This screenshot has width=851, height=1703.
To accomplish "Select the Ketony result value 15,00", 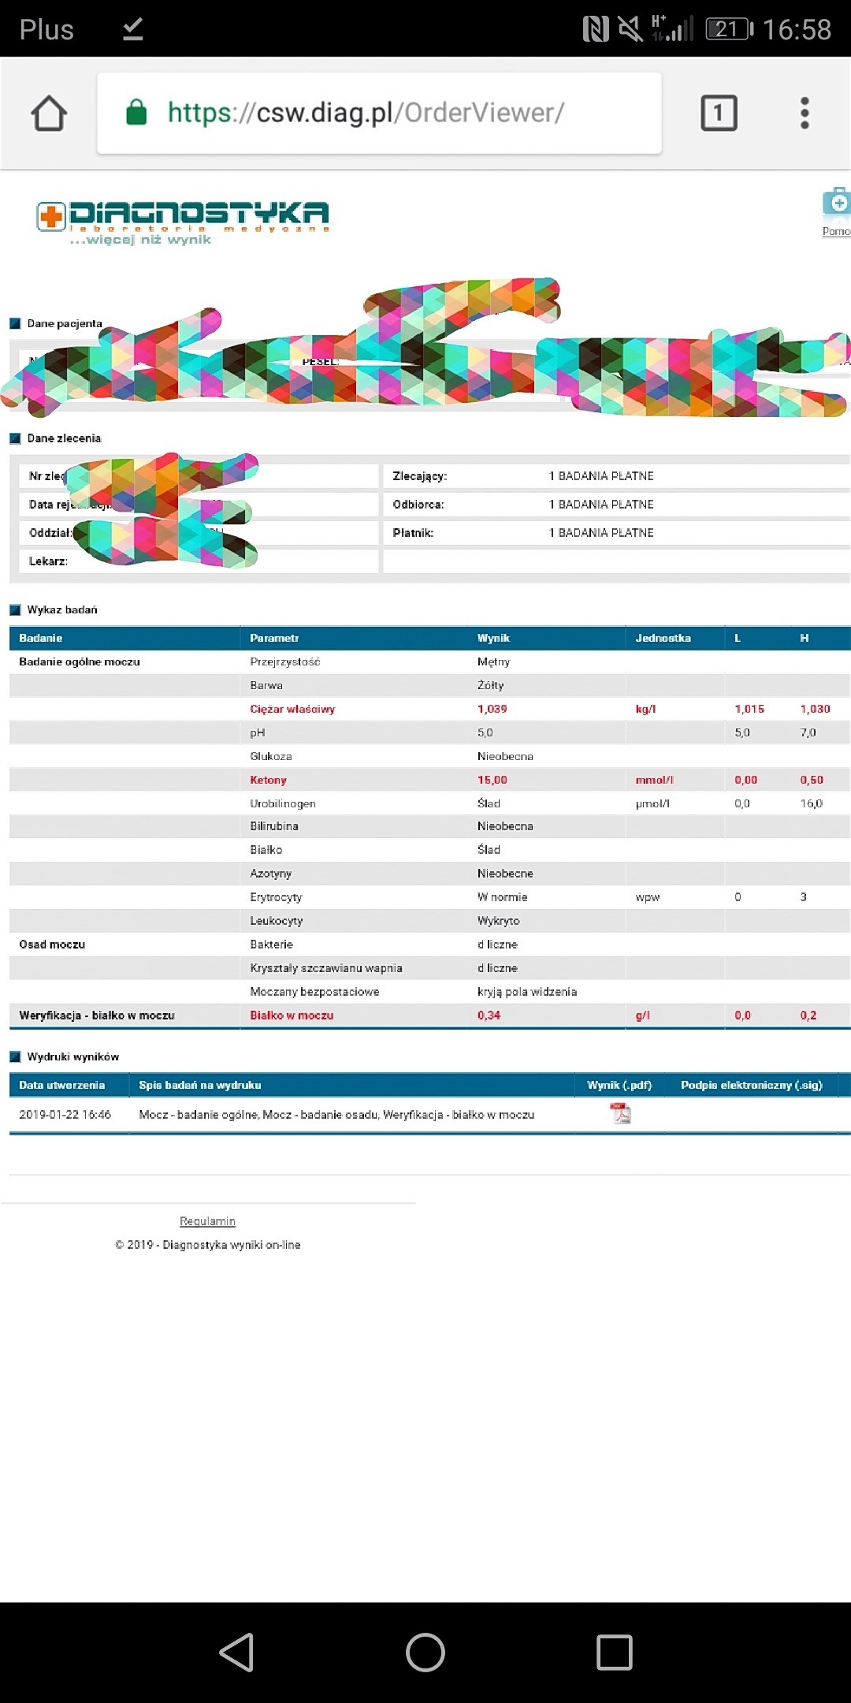I will [x=492, y=780].
